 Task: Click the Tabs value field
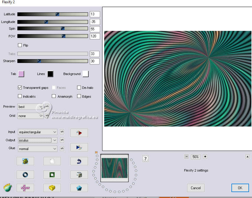[x=95, y=54]
